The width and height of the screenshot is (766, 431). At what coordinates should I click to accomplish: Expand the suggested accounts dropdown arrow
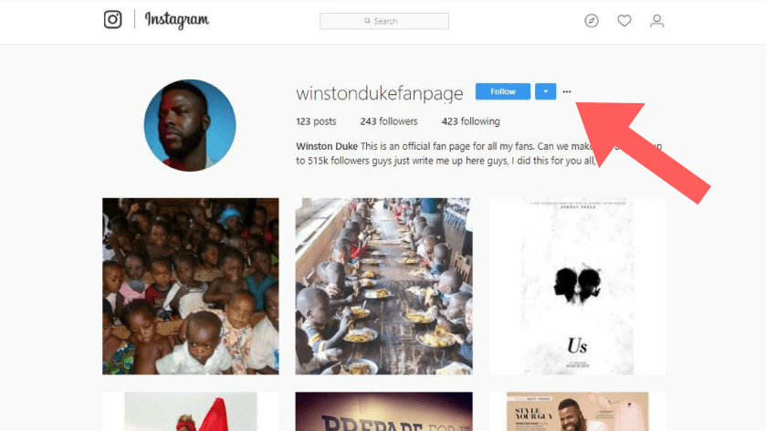click(x=545, y=91)
